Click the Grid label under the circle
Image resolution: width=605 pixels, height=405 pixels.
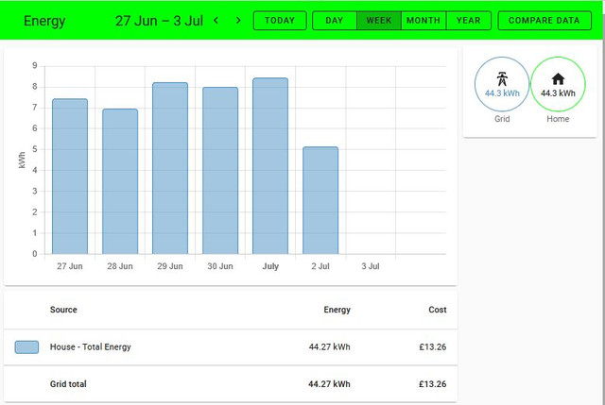502,119
